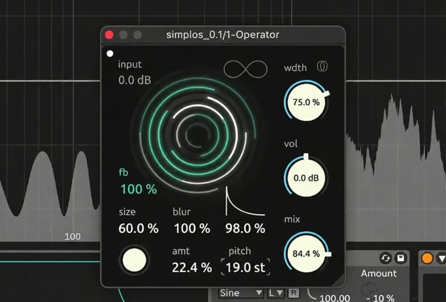Click the save preset disk icon
The width and height of the screenshot is (446, 302).
(401, 258)
